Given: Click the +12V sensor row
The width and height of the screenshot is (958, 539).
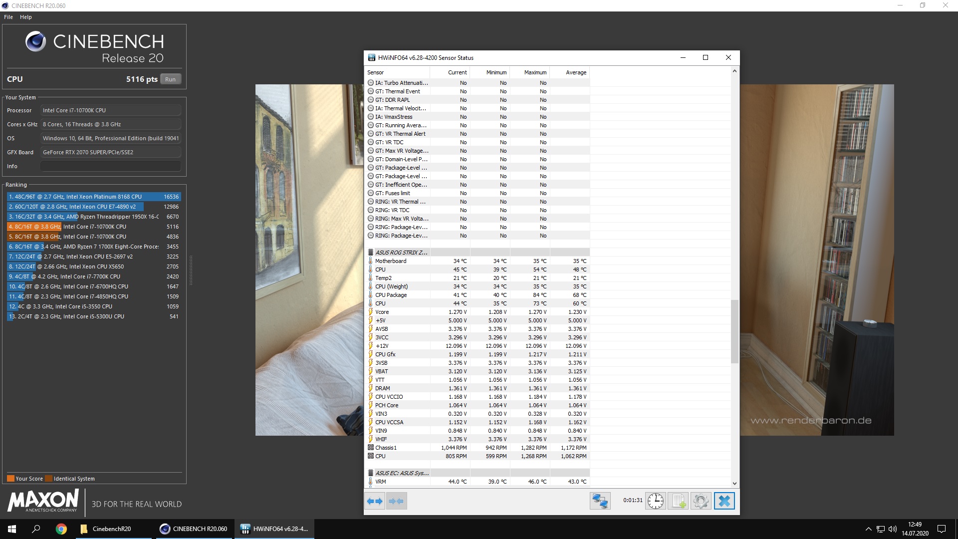Looking at the screenshot, I should (x=478, y=346).
